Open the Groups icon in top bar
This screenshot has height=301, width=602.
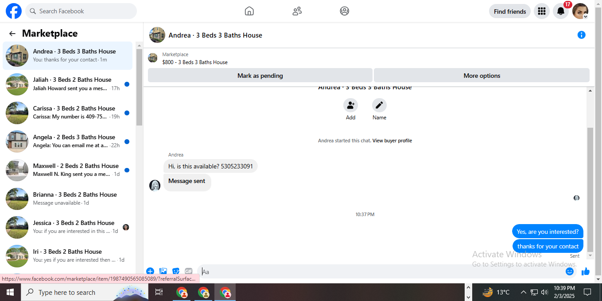pos(345,11)
